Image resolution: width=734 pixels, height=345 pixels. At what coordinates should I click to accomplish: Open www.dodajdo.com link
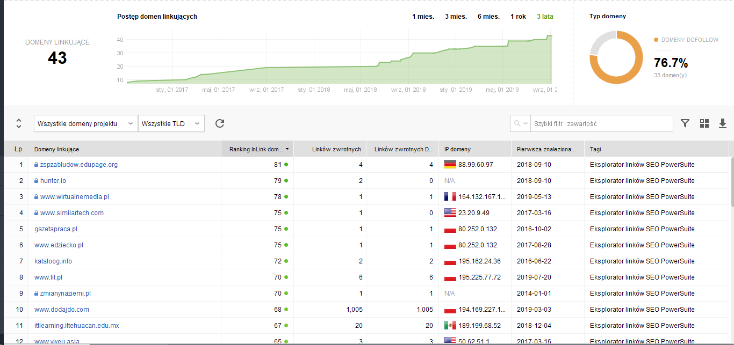[62, 310]
